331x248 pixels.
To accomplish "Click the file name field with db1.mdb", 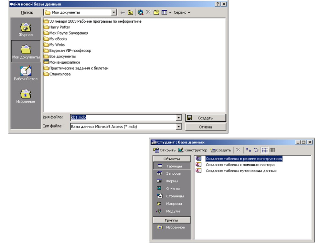I will [x=123, y=118].
